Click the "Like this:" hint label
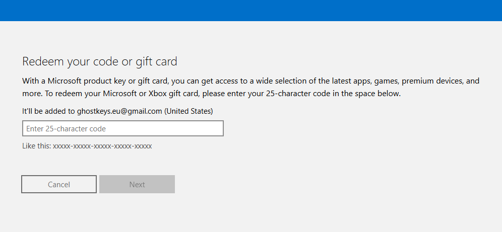This screenshot has width=502, height=232. pyautogui.click(x=36, y=146)
